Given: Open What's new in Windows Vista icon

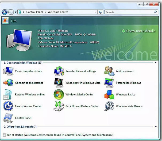Looking at the screenshot, I should tap(59, 83).
